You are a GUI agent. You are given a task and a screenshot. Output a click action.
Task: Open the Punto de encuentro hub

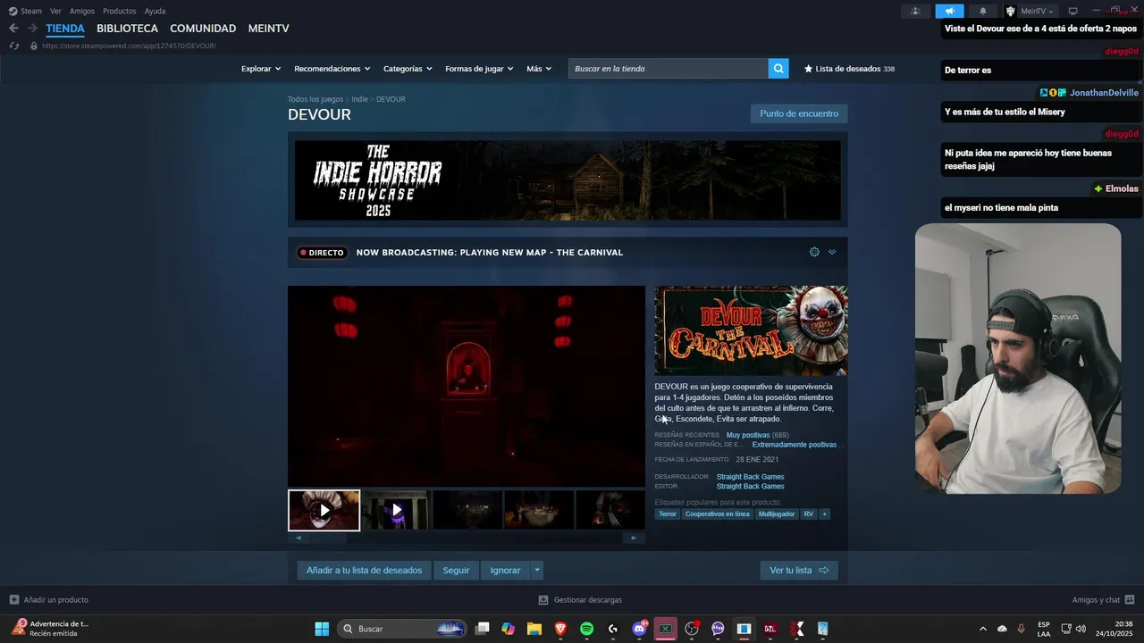[x=799, y=113]
